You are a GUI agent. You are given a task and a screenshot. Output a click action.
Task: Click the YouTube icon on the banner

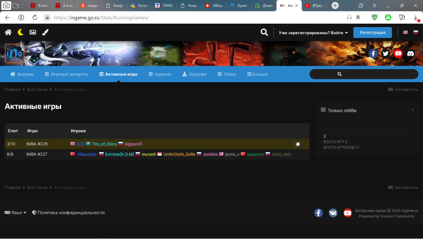pyautogui.click(x=398, y=54)
